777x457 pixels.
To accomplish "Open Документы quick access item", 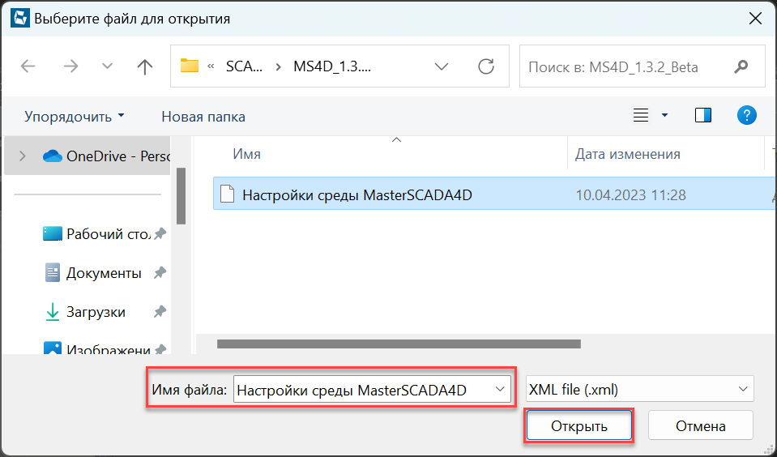I will (x=92, y=272).
